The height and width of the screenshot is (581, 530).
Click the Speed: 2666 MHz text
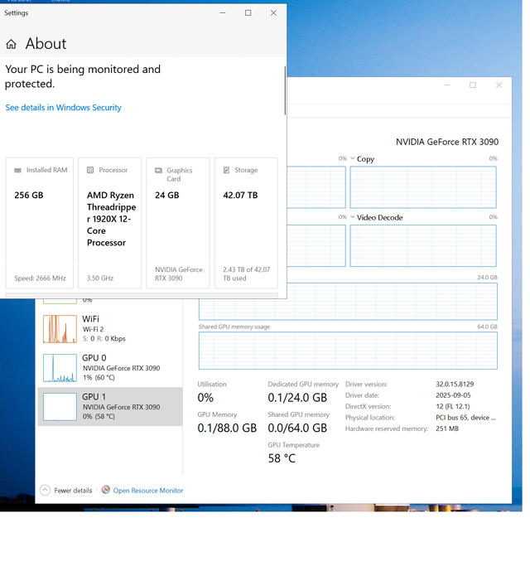click(x=40, y=278)
